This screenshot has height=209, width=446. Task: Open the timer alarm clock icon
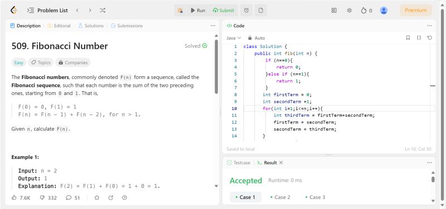pyautogui.click(x=246, y=11)
